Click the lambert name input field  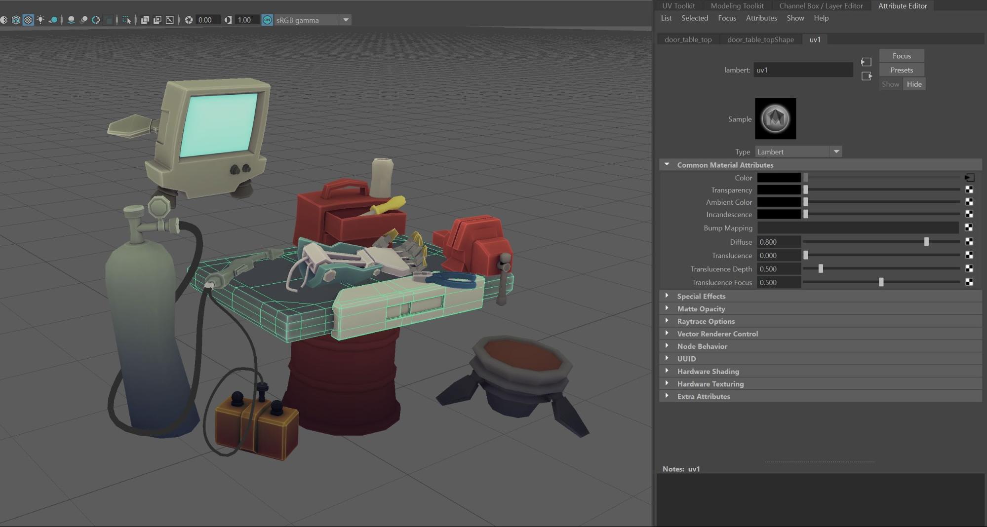[x=803, y=70]
